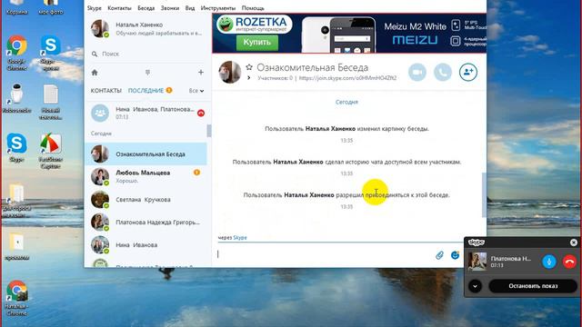Attach a file with the paperclip icon

click(439, 254)
